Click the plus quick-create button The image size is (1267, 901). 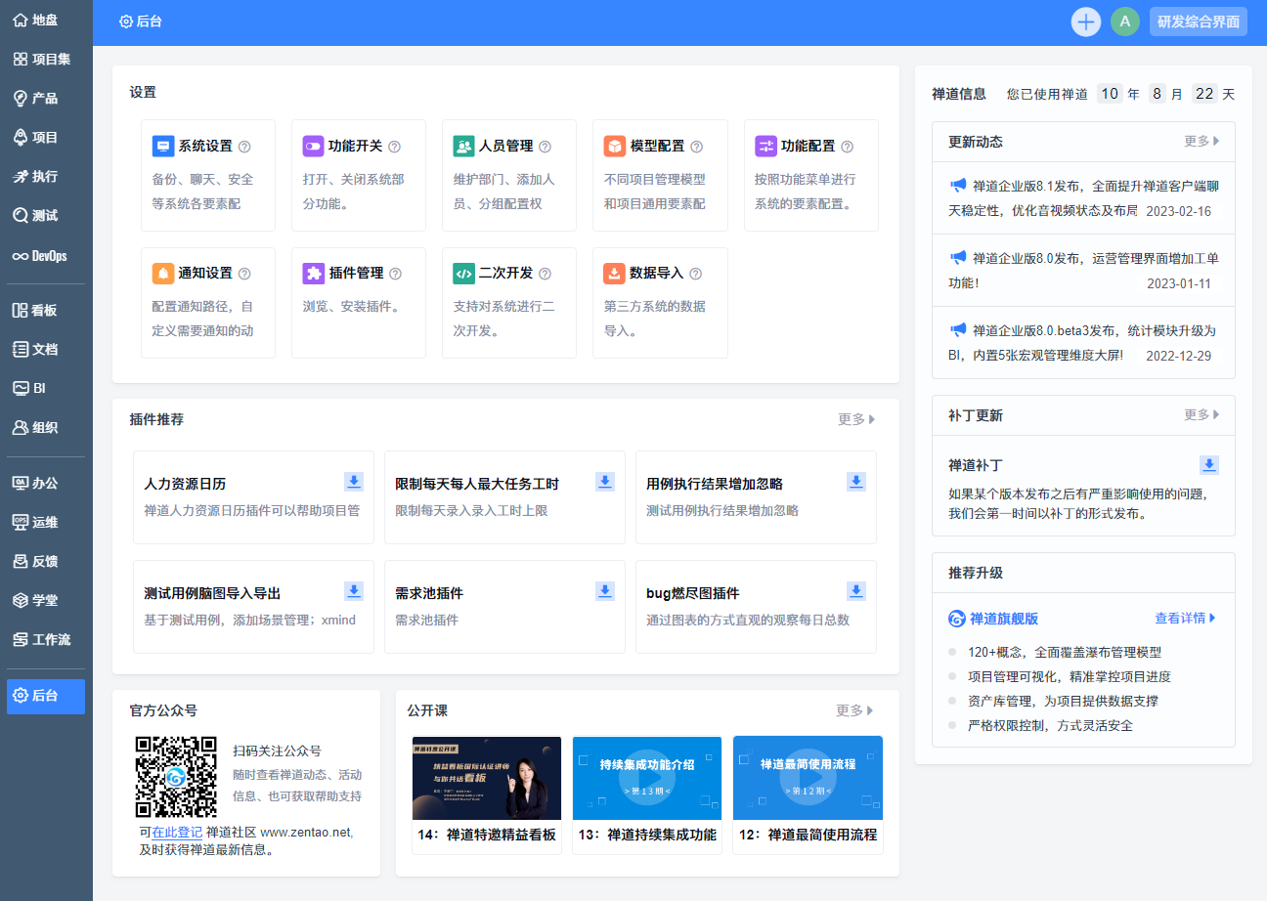[1086, 21]
